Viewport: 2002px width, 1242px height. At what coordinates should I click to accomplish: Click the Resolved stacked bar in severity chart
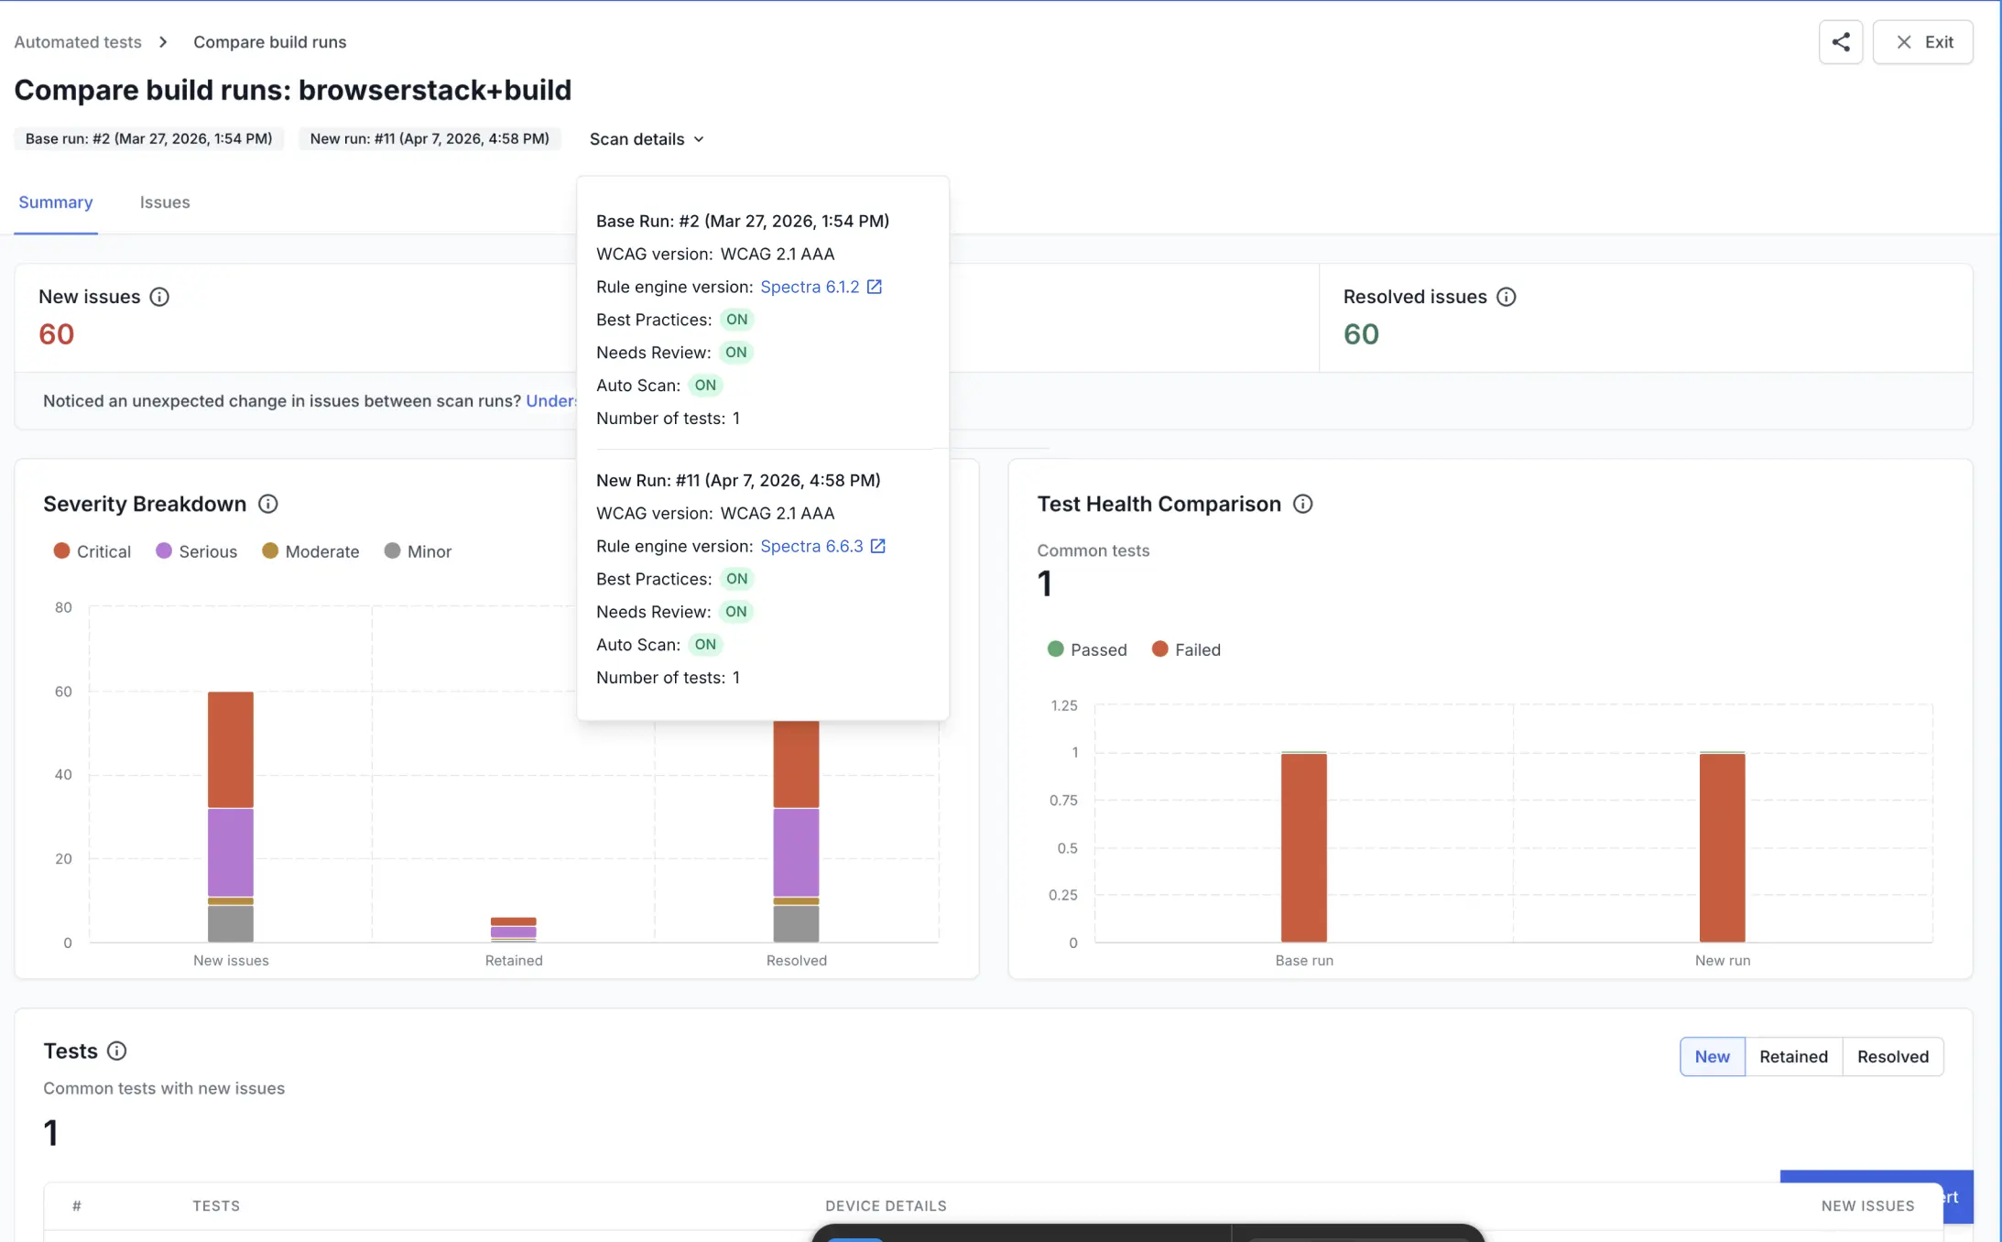pyautogui.click(x=796, y=830)
